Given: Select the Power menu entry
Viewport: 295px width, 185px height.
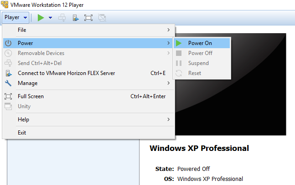Looking at the screenshot, I should [88, 43].
